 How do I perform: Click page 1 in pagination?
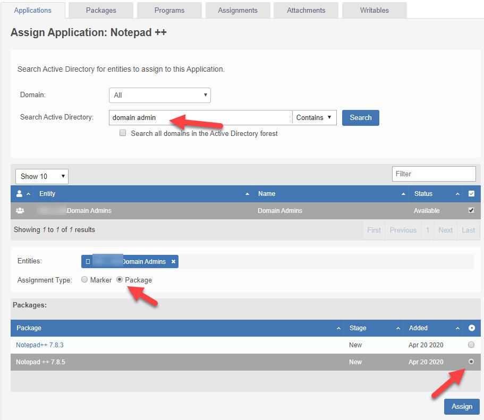pos(428,230)
